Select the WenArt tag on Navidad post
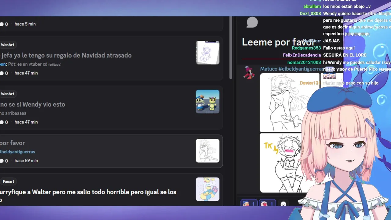The width and height of the screenshot is (391, 220). pyautogui.click(x=7, y=45)
